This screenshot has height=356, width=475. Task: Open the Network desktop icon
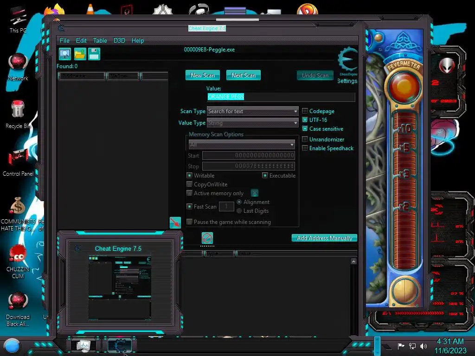(18, 67)
